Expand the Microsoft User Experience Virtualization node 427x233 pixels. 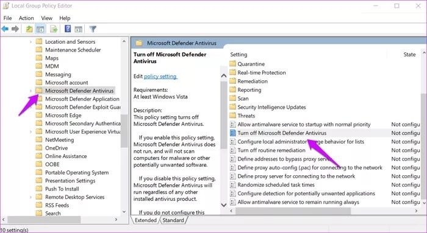[30, 131]
